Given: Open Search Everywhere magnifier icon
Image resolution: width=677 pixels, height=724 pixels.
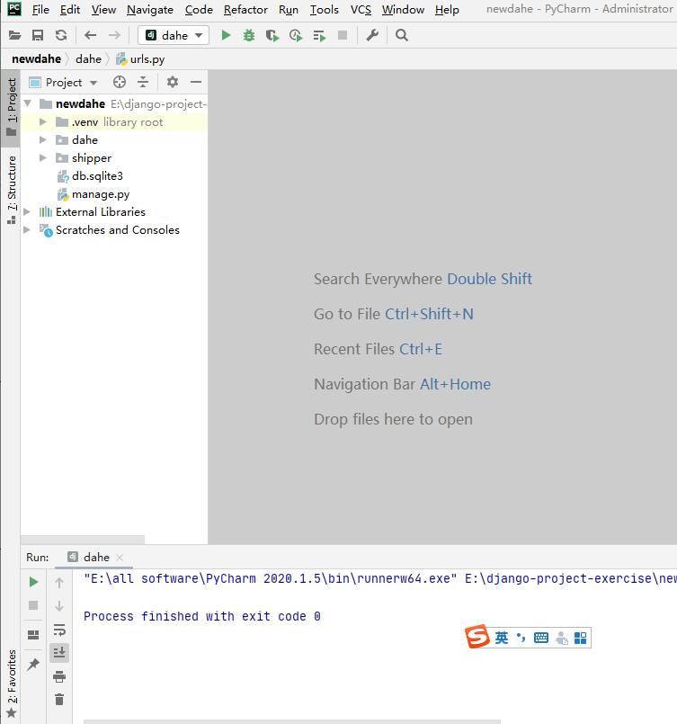Looking at the screenshot, I should [x=402, y=36].
